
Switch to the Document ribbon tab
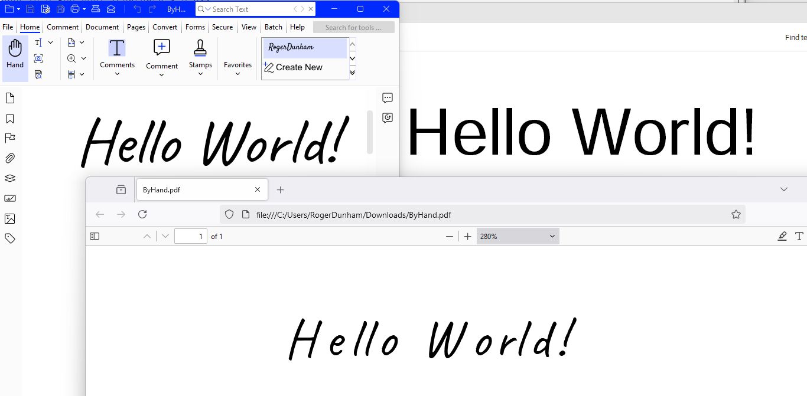pyautogui.click(x=102, y=27)
